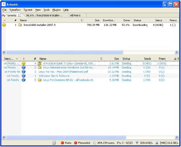Click the yellow status icon for A Practical Guide row
This screenshot has width=181, height=147.
click(x=24, y=63)
